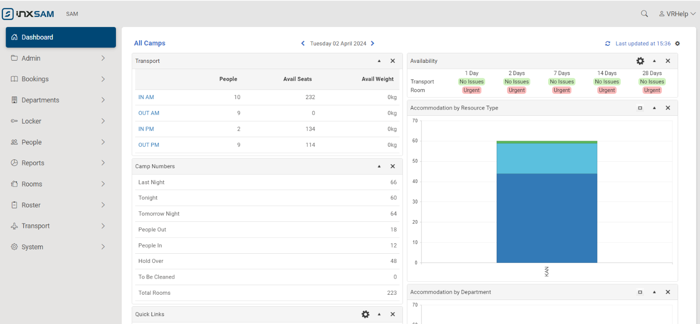Click the Reports pie chart icon

click(14, 163)
